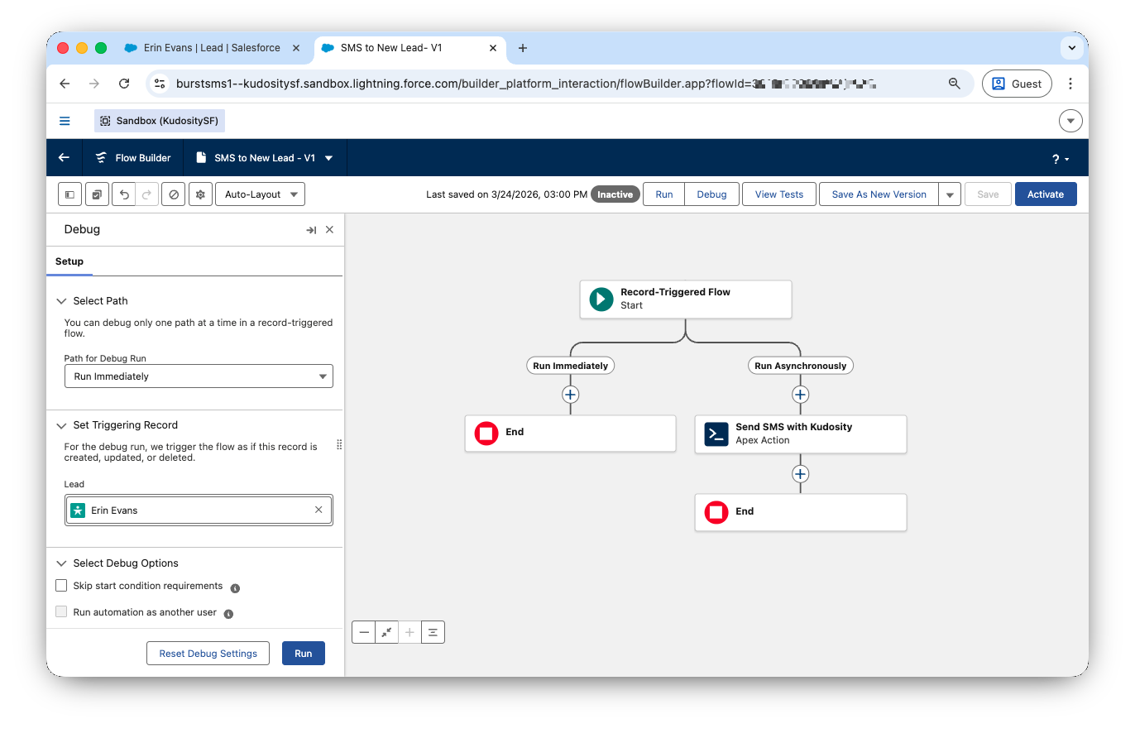Zoom out the flow canvas
This screenshot has width=1135, height=738.
pos(364,632)
